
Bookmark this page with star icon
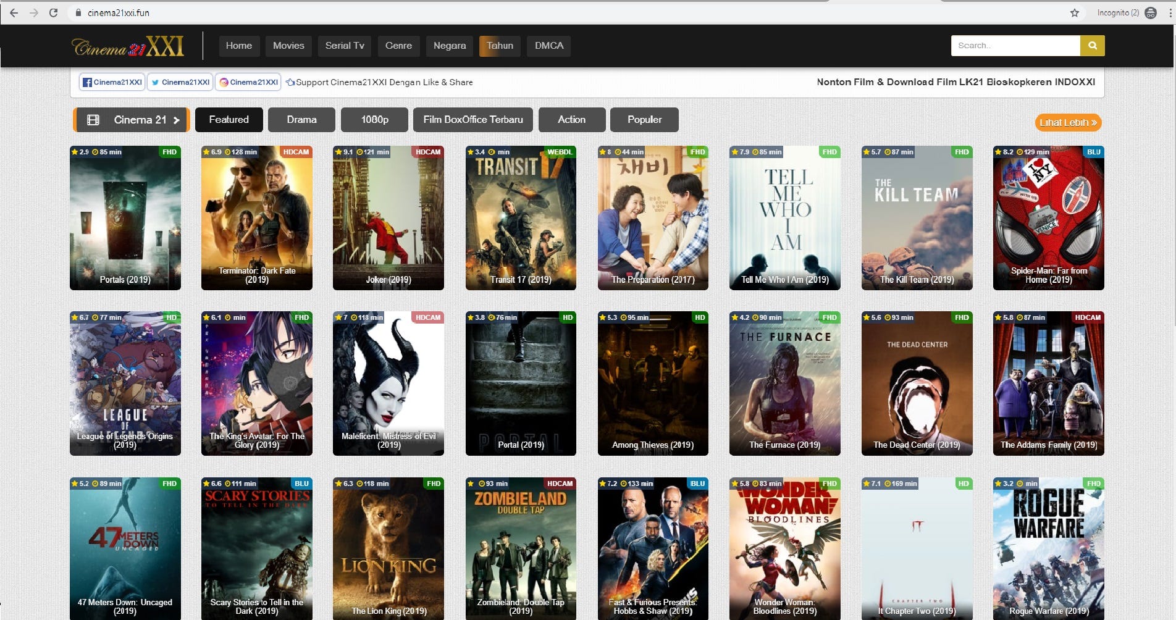click(x=1075, y=12)
